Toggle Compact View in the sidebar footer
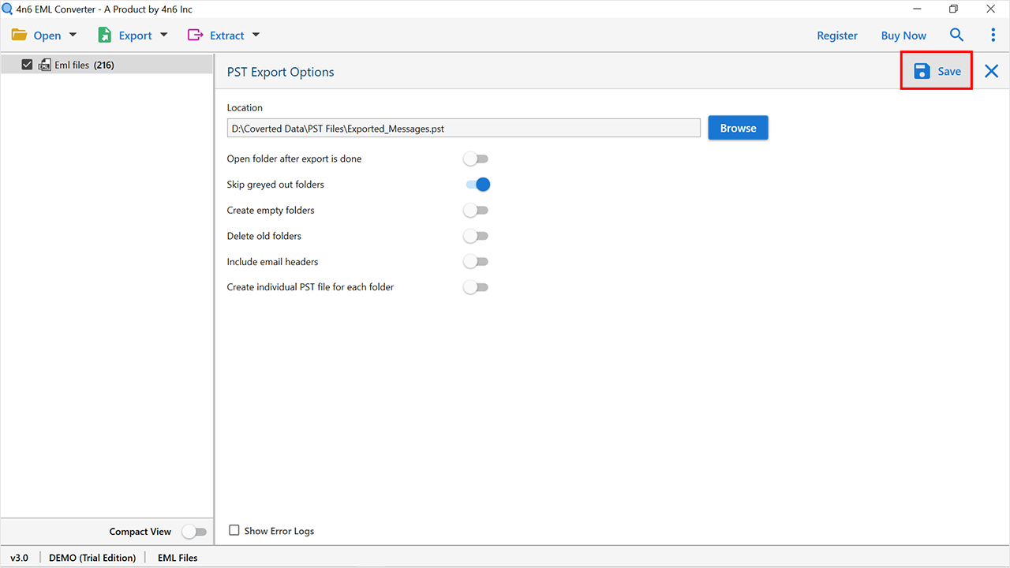Image resolution: width=1010 pixels, height=568 pixels. 194,532
